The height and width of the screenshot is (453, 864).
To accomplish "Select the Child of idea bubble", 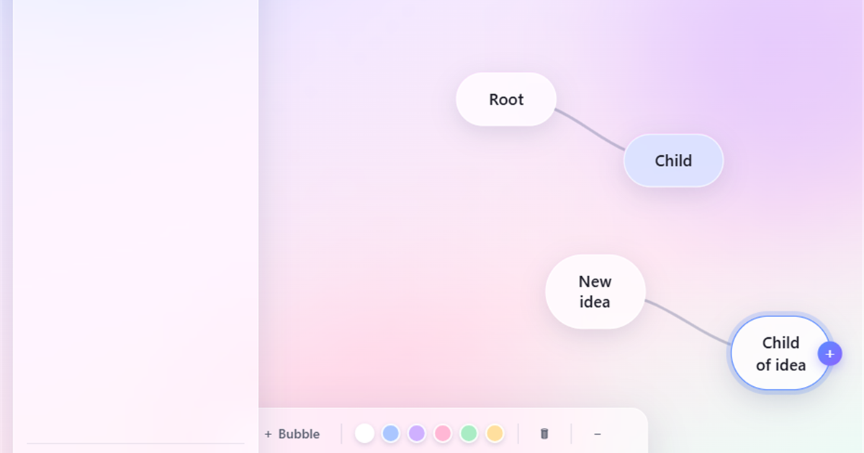I will [x=780, y=353].
